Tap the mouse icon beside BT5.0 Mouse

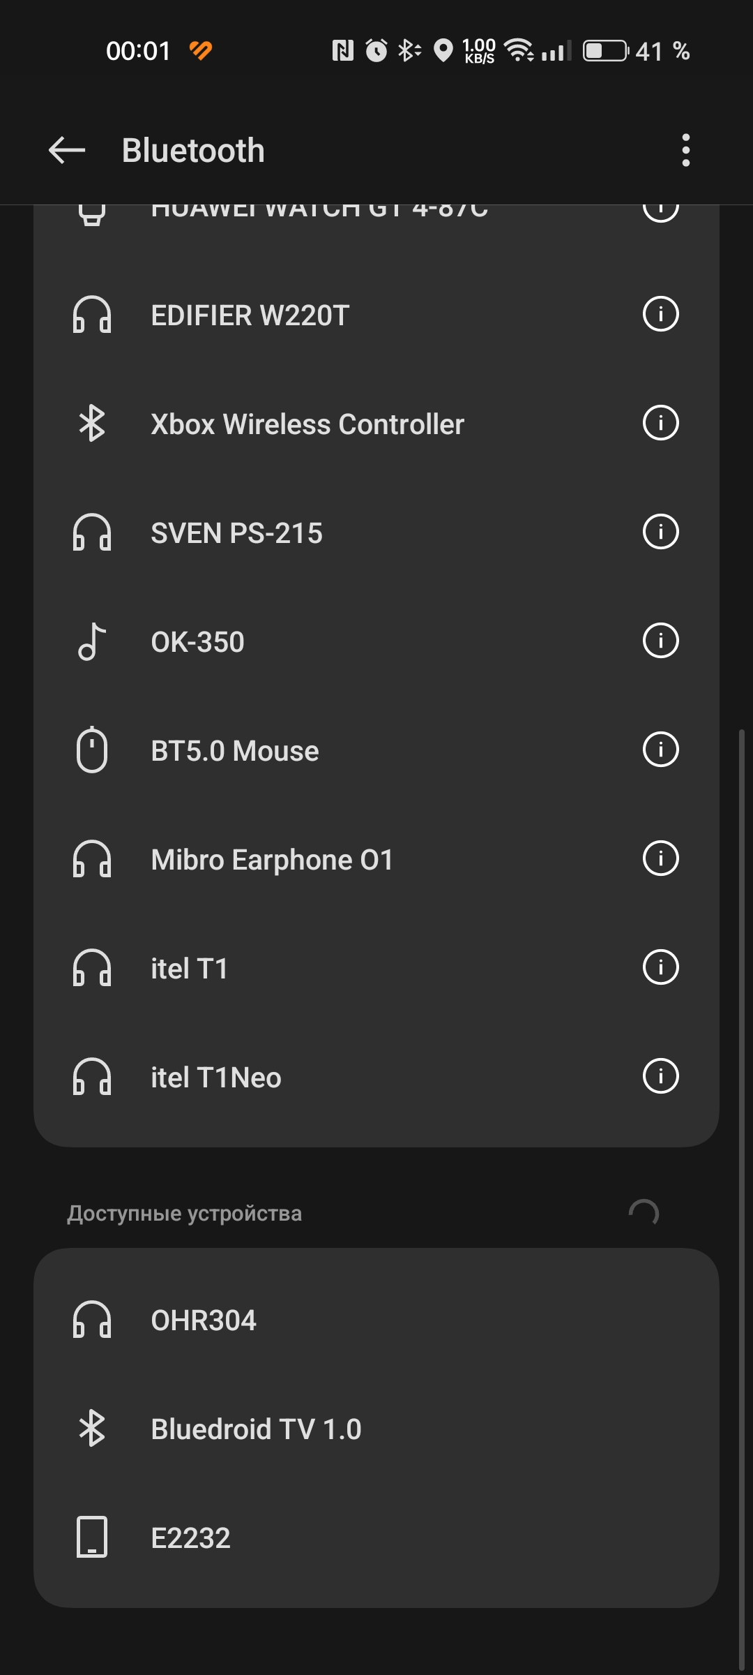pos(92,750)
